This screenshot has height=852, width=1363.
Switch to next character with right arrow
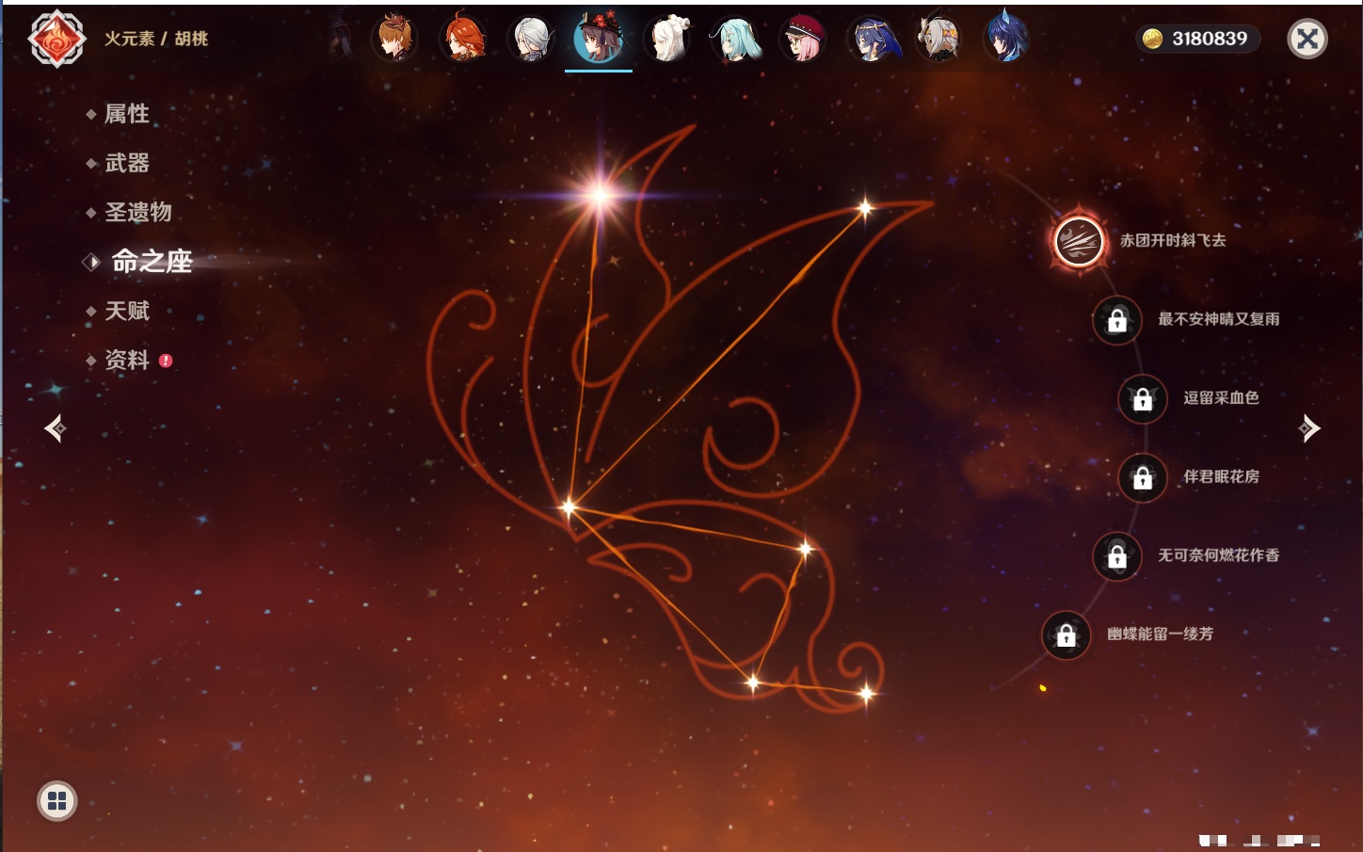click(x=1308, y=428)
